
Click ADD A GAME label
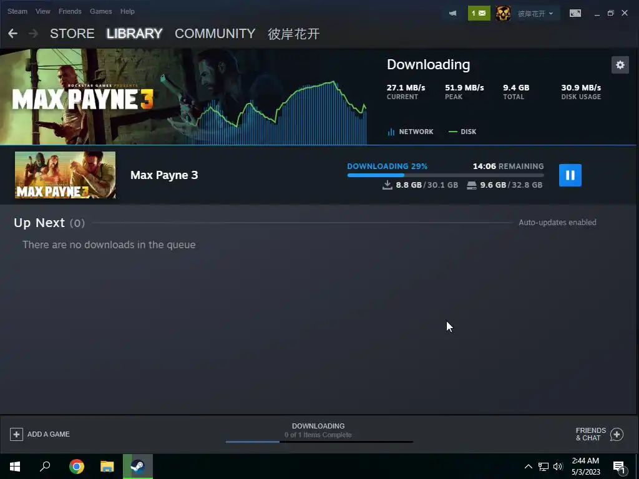click(x=49, y=434)
